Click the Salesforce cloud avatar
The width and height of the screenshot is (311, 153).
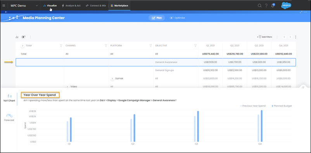pyautogui.click(x=286, y=5)
